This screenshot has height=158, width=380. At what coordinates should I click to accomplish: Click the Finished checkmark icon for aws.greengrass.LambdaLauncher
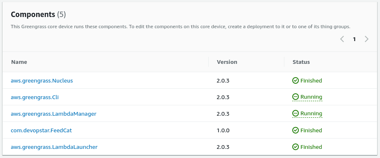tap(296, 147)
